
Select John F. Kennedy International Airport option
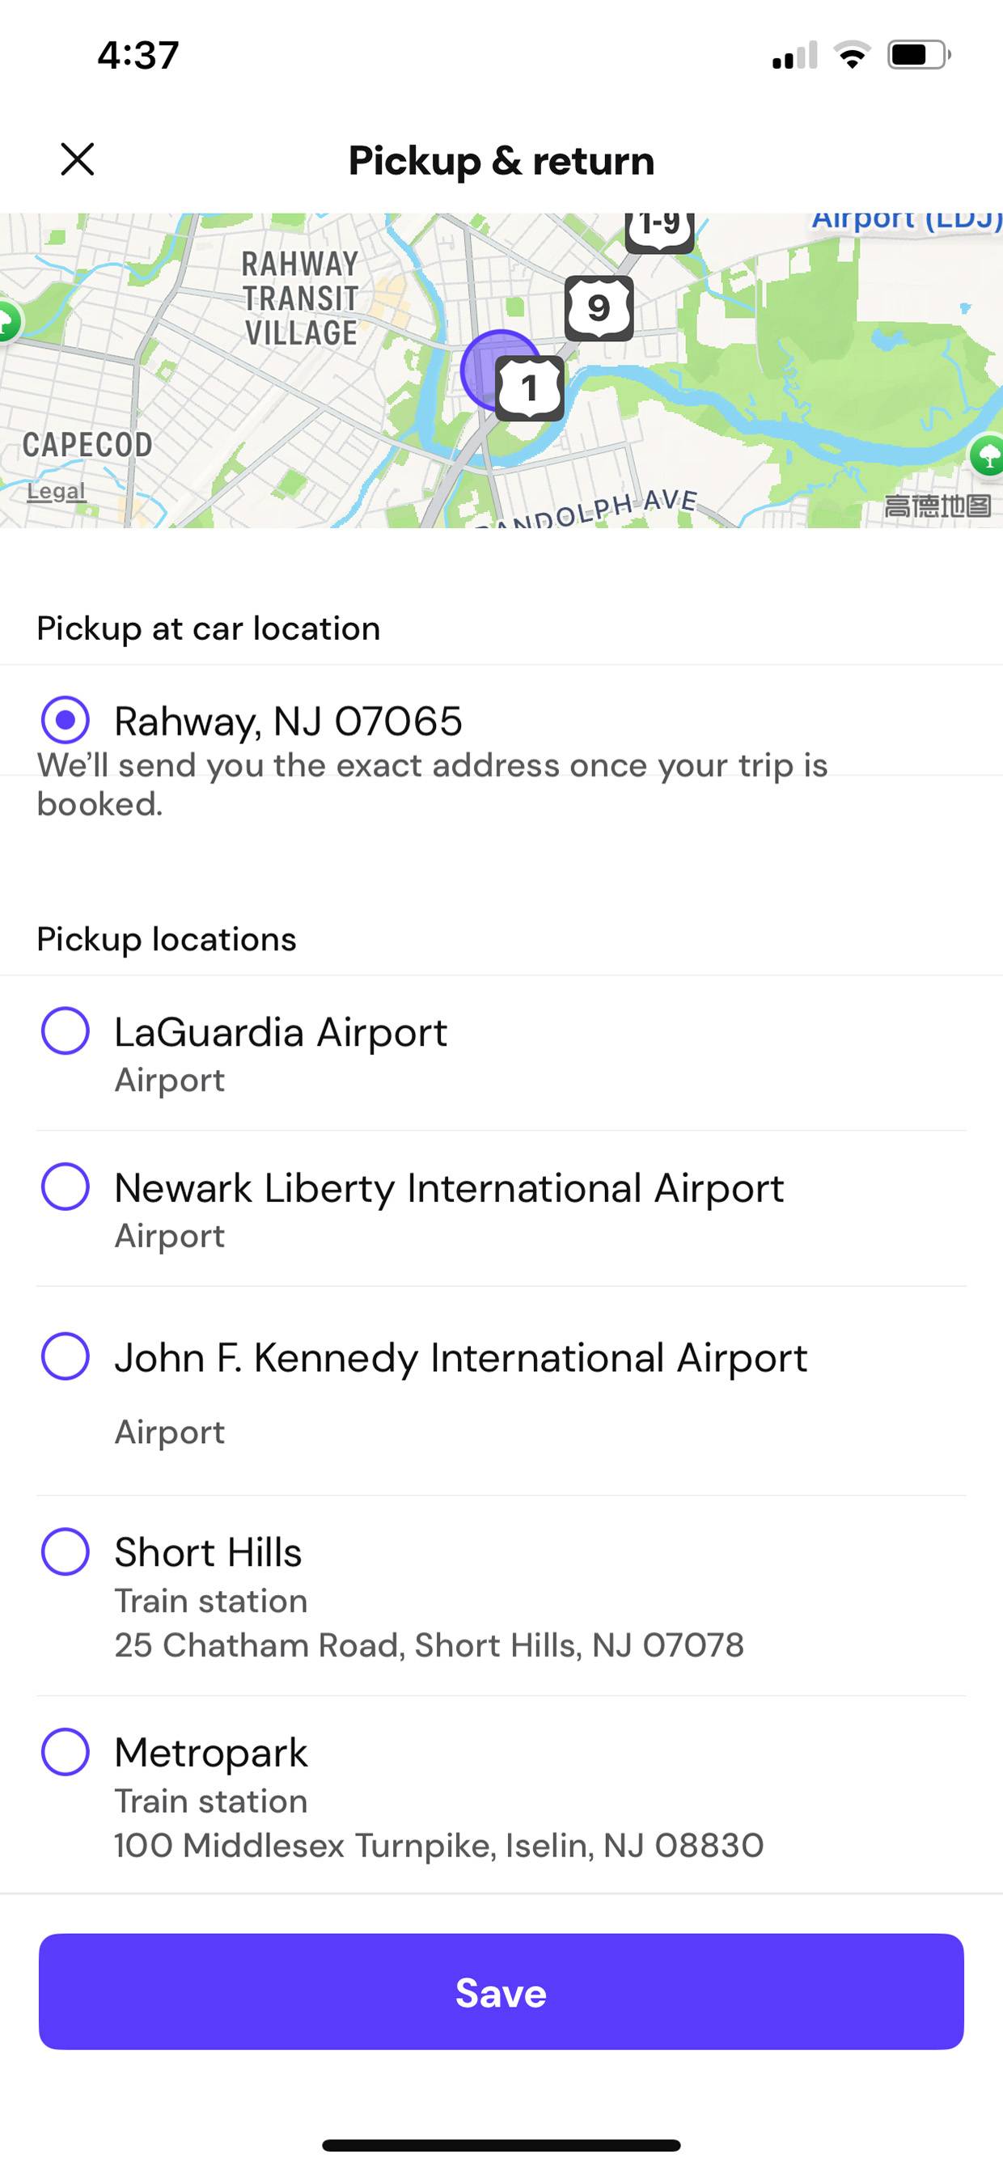pyautogui.click(x=66, y=1355)
